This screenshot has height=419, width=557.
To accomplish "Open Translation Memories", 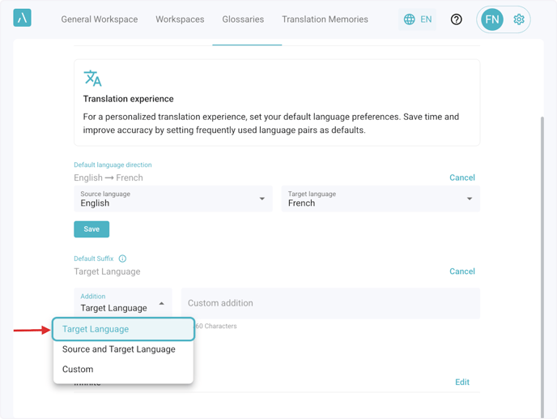I will (x=325, y=19).
